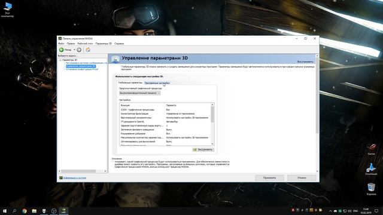Select Управление параметрами 3D tree item
The width and height of the screenshot is (383, 215).
point(81,66)
